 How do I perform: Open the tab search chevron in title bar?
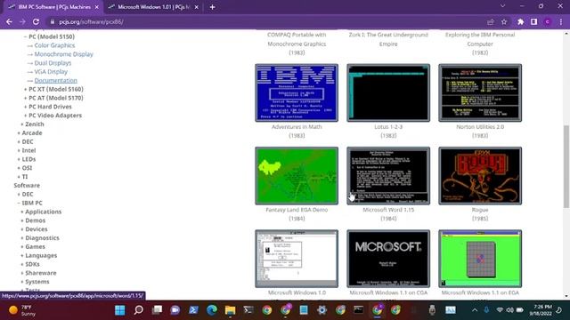point(502,6)
